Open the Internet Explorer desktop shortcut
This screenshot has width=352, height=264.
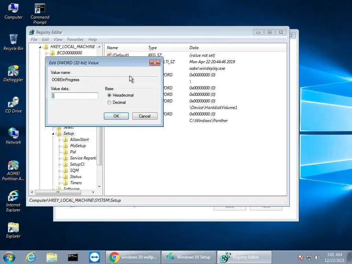click(13, 201)
